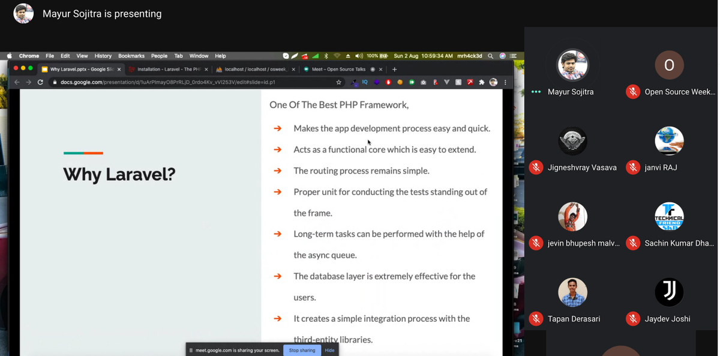
Task: Click the Bluetooth icon in the menu bar
Action: (326, 56)
